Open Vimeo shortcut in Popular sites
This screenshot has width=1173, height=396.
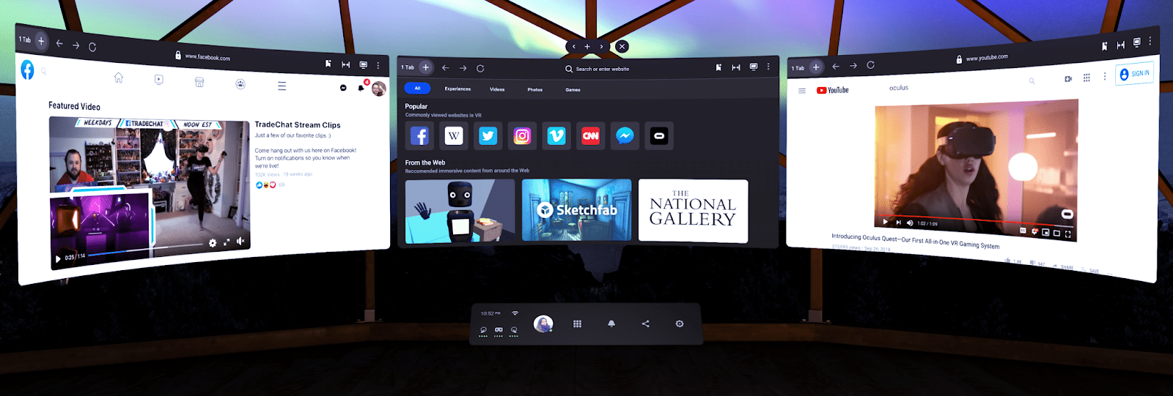(x=556, y=135)
